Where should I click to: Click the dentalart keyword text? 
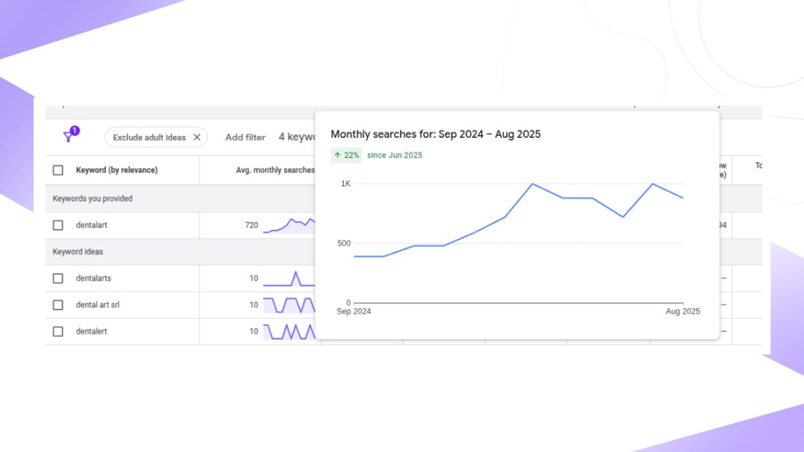coord(92,225)
